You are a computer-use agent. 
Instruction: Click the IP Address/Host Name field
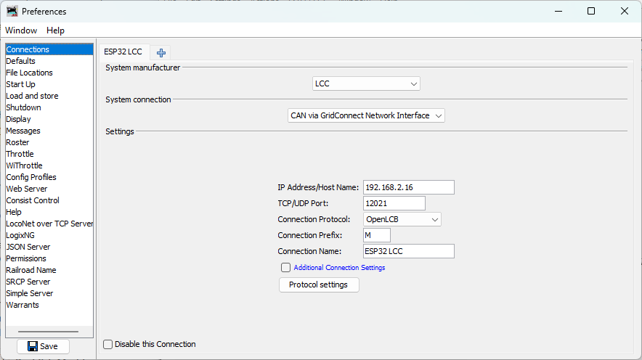[x=409, y=187]
